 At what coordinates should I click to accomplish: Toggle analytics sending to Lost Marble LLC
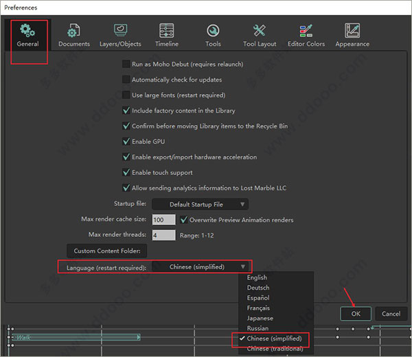126,188
